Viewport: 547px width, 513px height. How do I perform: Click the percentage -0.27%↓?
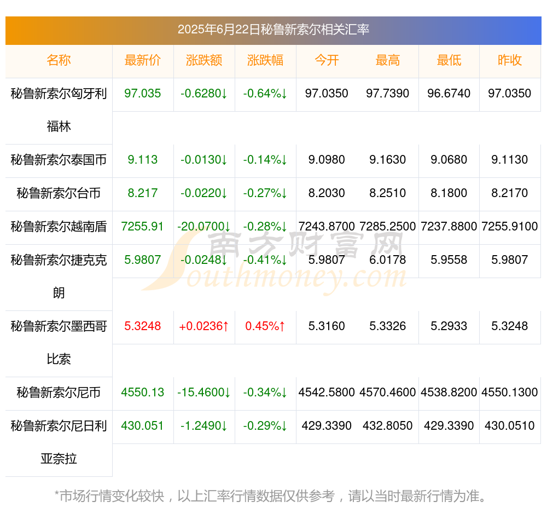(x=265, y=193)
